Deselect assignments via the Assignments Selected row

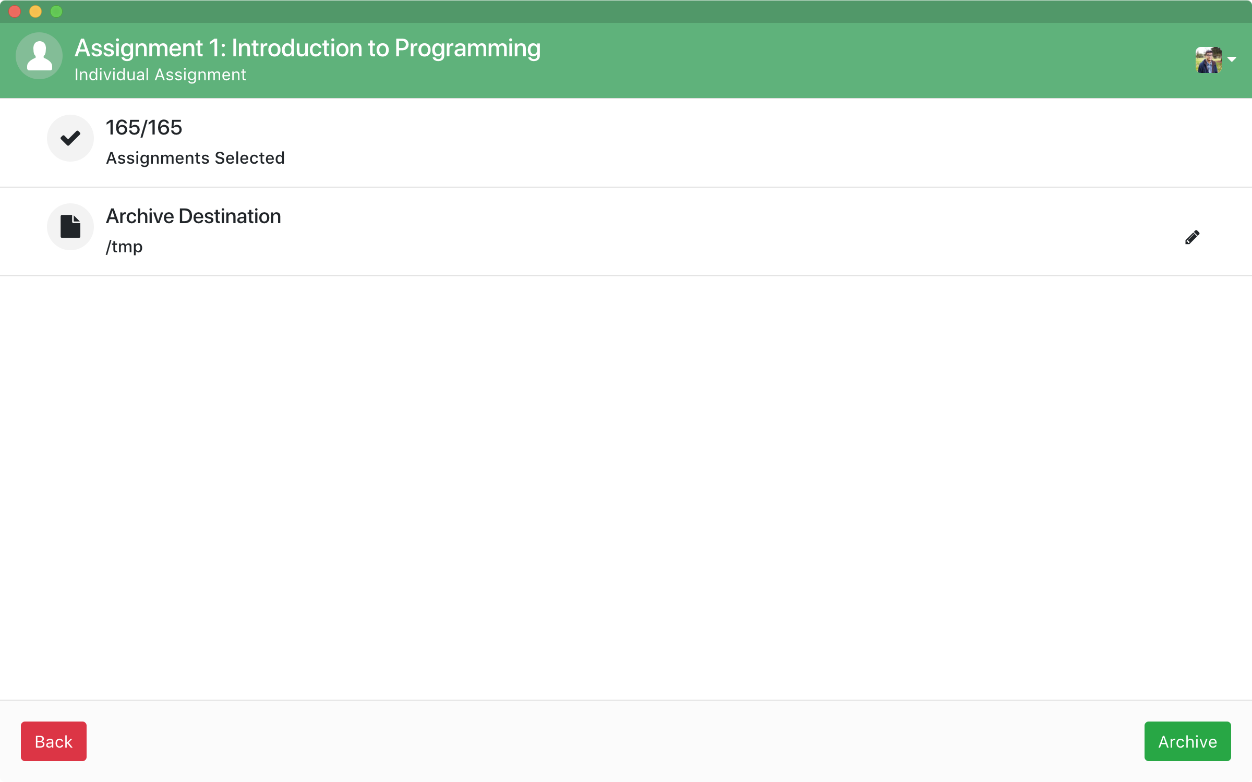[196, 157]
